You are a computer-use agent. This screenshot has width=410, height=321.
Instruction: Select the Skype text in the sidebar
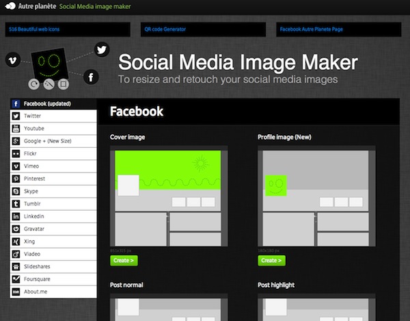pos(31,192)
